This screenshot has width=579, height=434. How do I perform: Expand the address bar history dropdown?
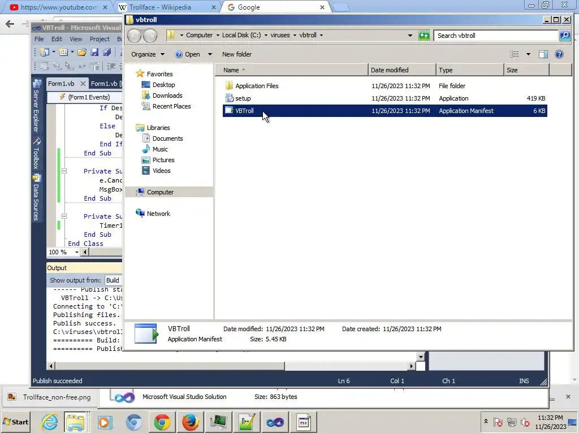click(410, 36)
